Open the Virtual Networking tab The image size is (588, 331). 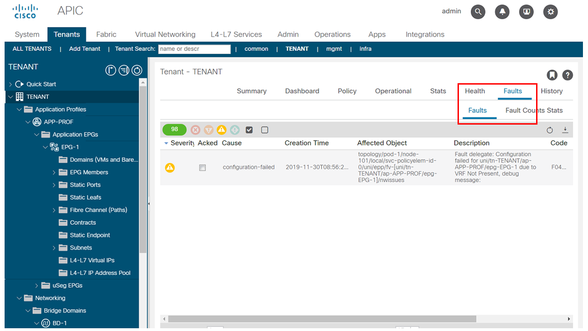165,34
